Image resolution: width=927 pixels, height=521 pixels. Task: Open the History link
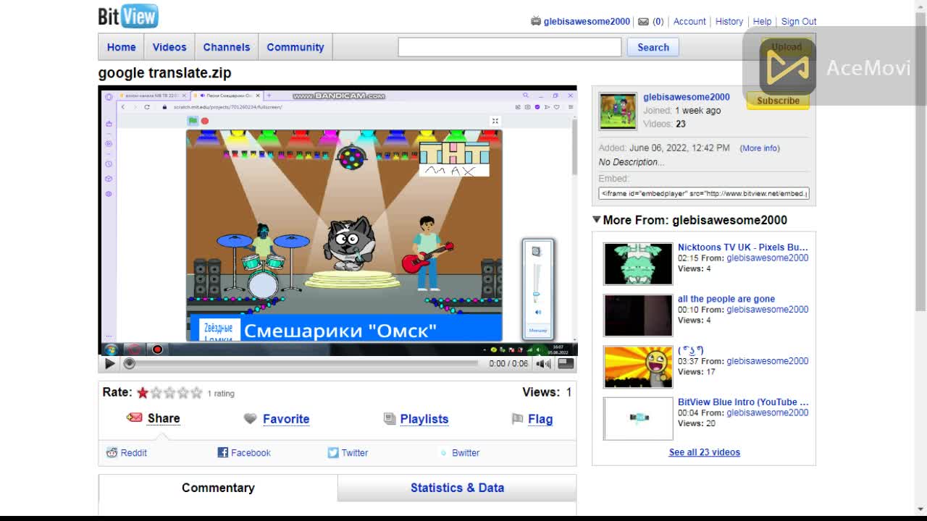[x=729, y=22]
